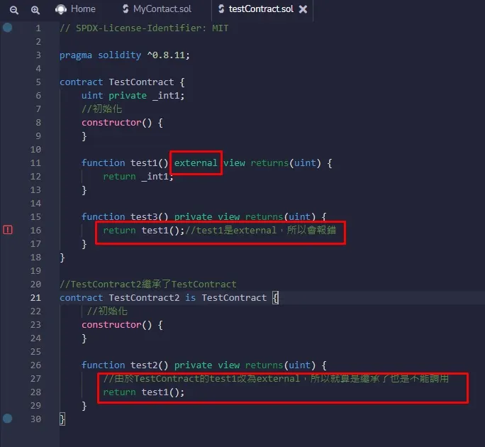Click the constructor() on line 23

122,325
